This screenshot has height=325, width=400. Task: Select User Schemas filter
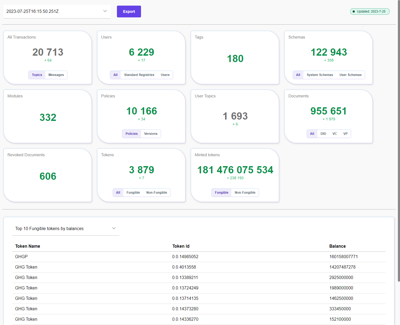click(x=350, y=75)
